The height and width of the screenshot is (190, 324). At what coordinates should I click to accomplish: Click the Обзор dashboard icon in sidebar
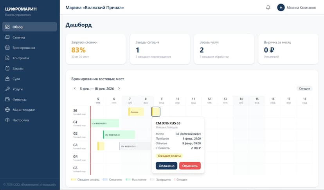click(7, 27)
